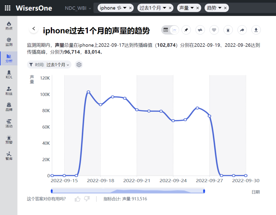
Task: Open the 过去1个月 chip dropdown arrow
Action: [165, 8]
